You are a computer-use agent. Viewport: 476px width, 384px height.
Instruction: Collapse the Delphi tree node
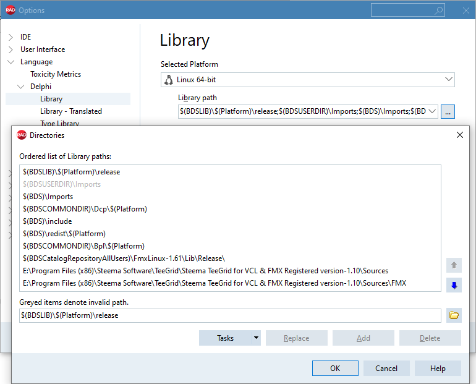(x=20, y=87)
